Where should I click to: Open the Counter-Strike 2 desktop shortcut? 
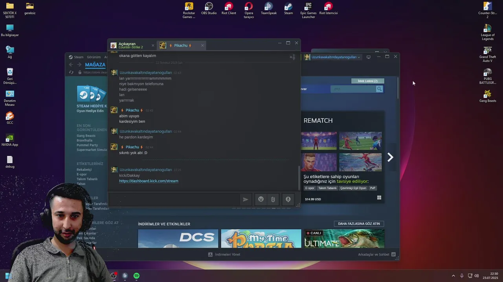click(x=488, y=11)
